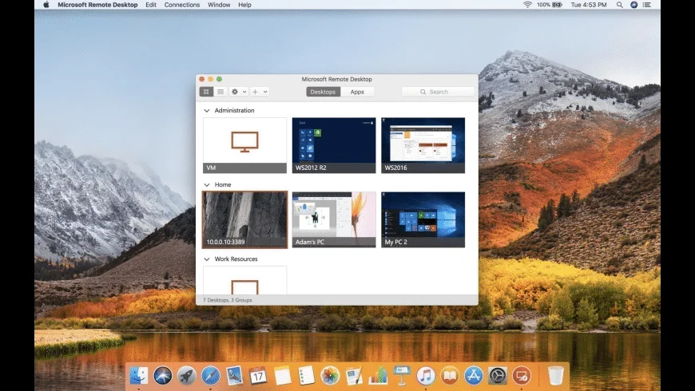
Task: Open System Preferences gear in Dock
Action: [x=498, y=376]
